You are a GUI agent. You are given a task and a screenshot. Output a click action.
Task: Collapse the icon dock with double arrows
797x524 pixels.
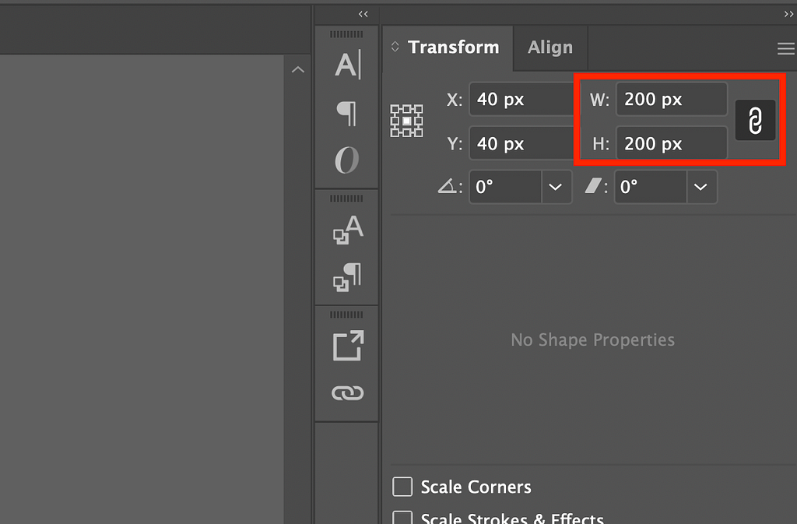363,14
